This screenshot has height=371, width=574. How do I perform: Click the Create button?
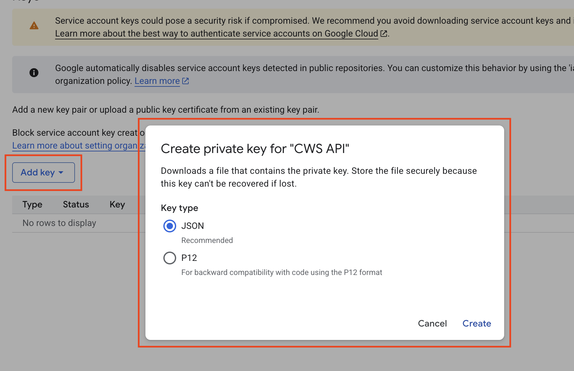[477, 324]
